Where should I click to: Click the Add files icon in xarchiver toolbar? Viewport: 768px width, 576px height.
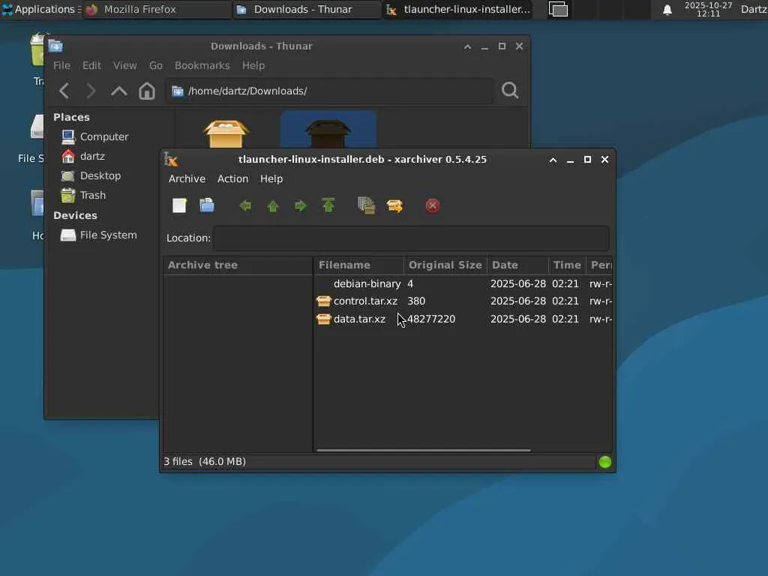366,205
